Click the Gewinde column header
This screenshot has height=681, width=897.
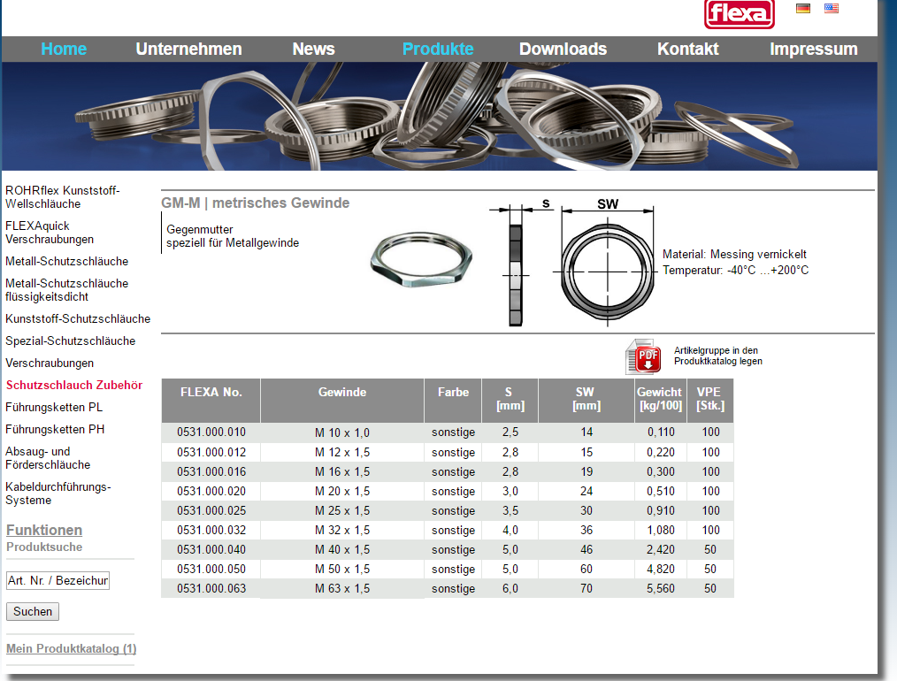click(342, 401)
